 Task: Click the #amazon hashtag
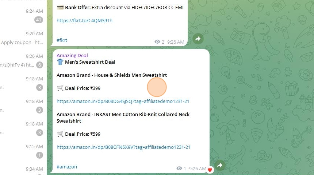coord(67,167)
